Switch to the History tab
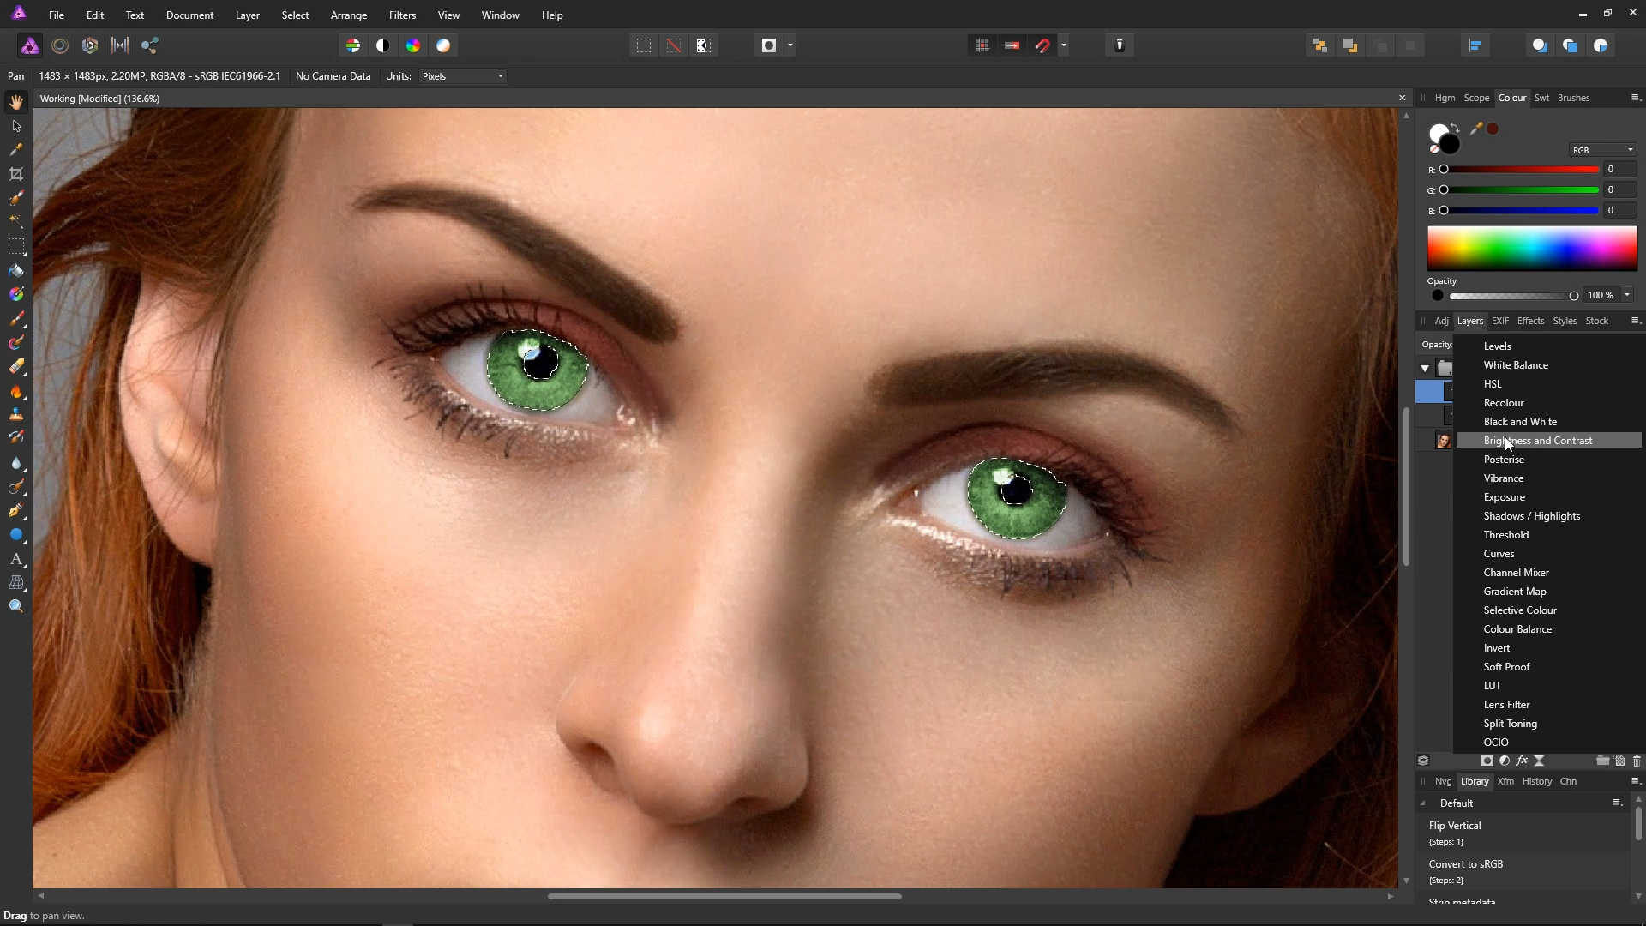This screenshot has height=926, width=1646. pos(1536,781)
